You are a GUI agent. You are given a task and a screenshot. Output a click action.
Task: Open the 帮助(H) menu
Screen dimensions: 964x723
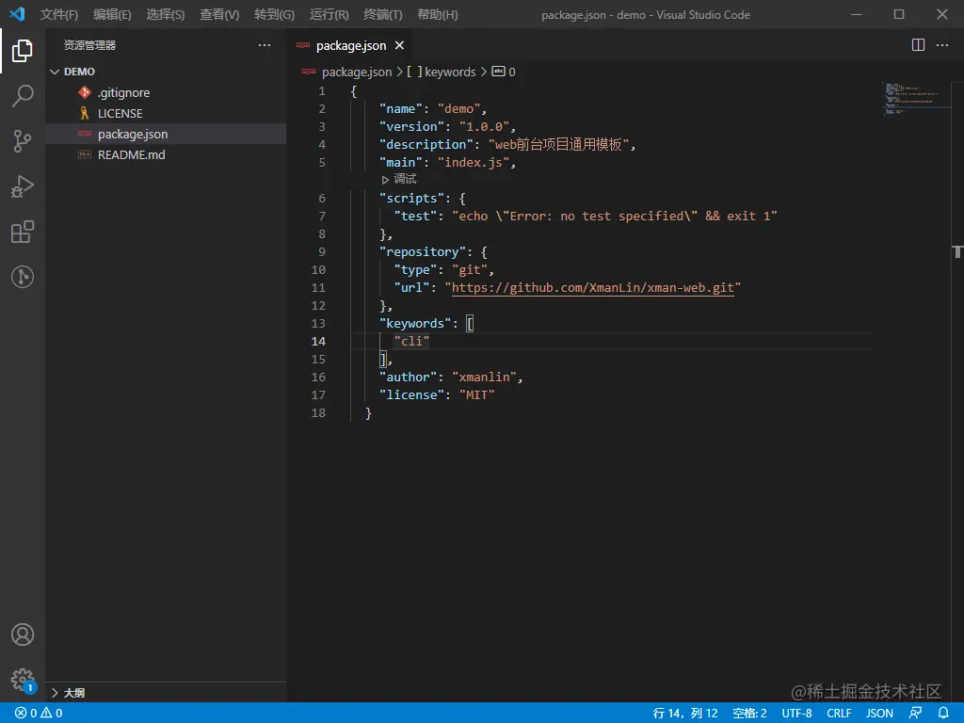coord(437,14)
